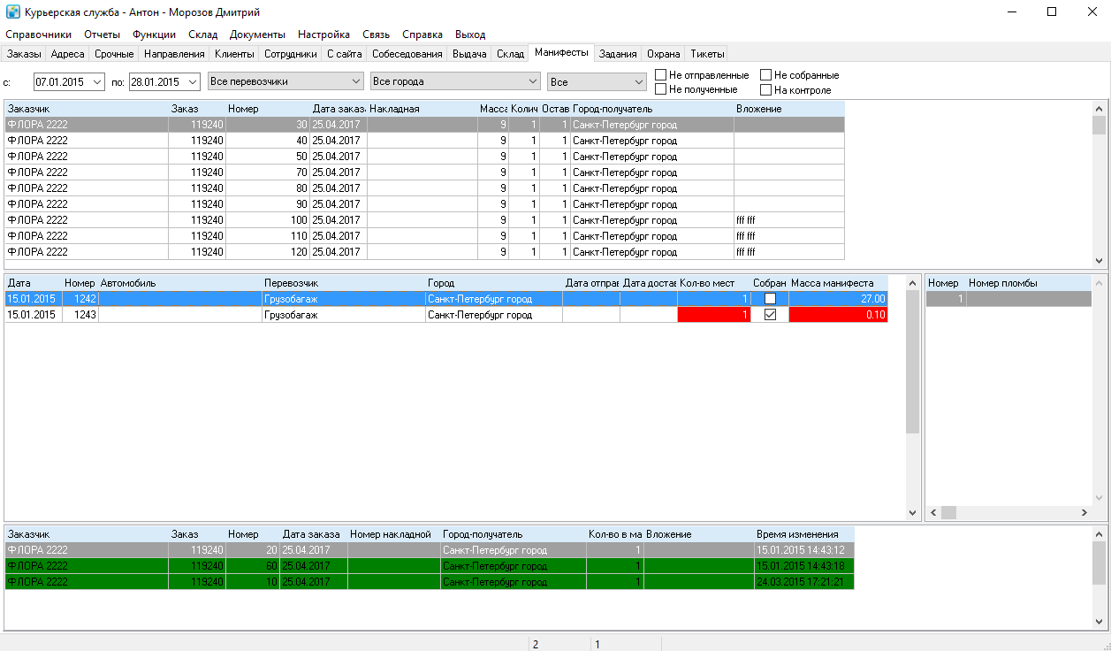The height and width of the screenshot is (651, 1111).
Task: Check the "На контроле" option
Action: [766, 89]
